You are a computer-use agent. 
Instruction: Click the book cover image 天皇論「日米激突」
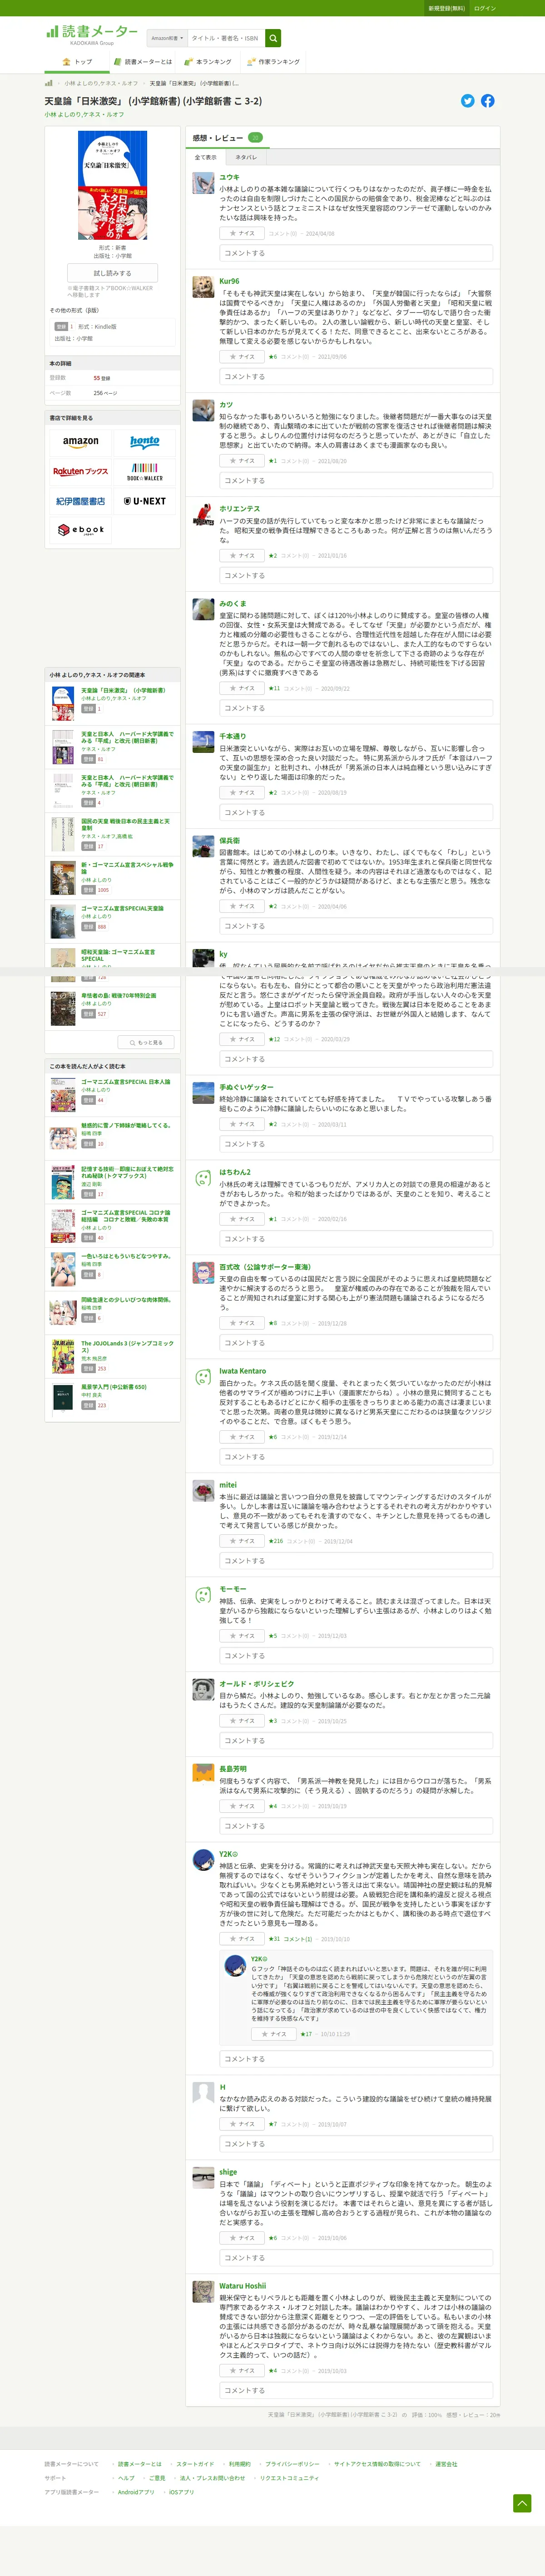coord(112,185)
